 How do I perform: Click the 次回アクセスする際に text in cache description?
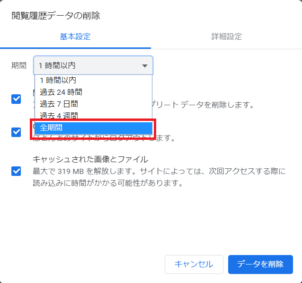pos(256,171)
